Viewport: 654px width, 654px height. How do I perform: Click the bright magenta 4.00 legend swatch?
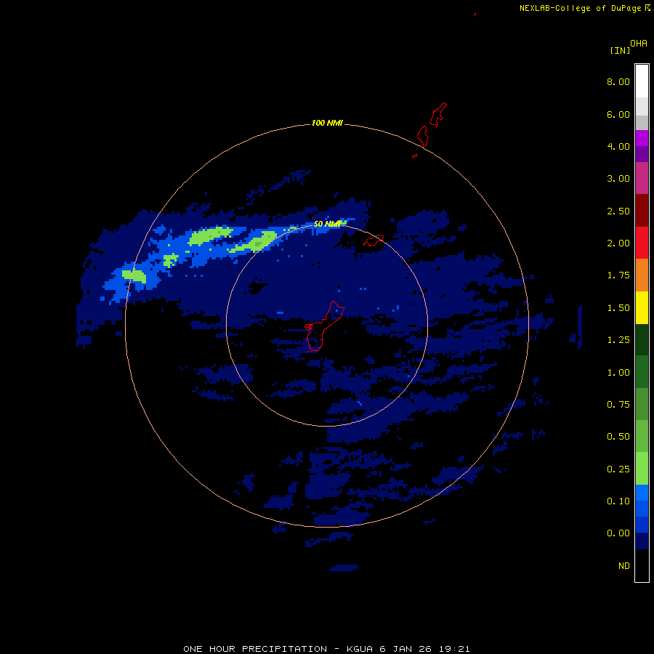(642, 138)
